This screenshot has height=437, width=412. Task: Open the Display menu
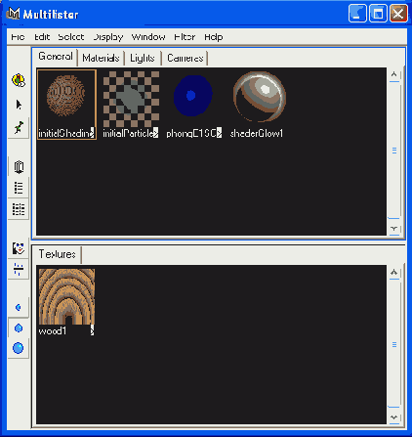pos(108,37)
